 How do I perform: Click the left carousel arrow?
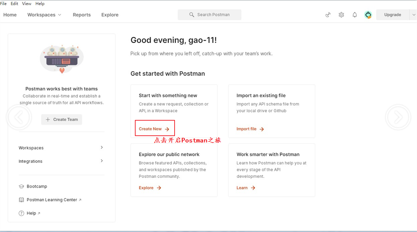(19, 118)
